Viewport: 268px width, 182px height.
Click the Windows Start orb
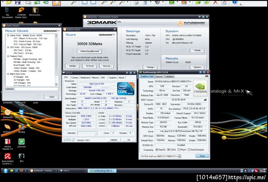5,170
